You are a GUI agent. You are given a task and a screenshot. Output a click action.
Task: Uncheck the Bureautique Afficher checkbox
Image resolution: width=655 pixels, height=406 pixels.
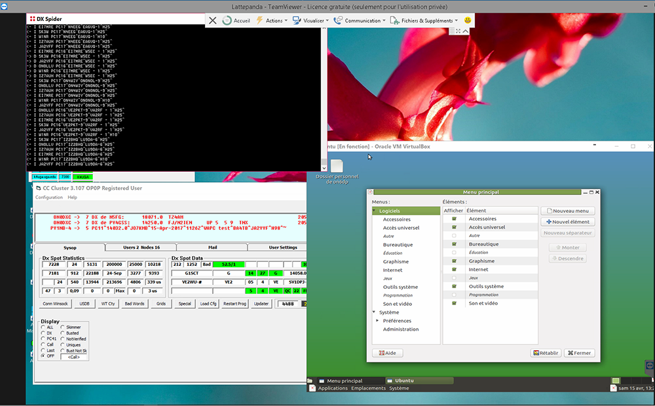(x=454, y=244)
